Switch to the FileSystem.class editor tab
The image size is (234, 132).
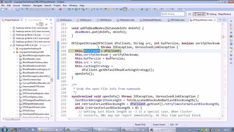point(126,20)
